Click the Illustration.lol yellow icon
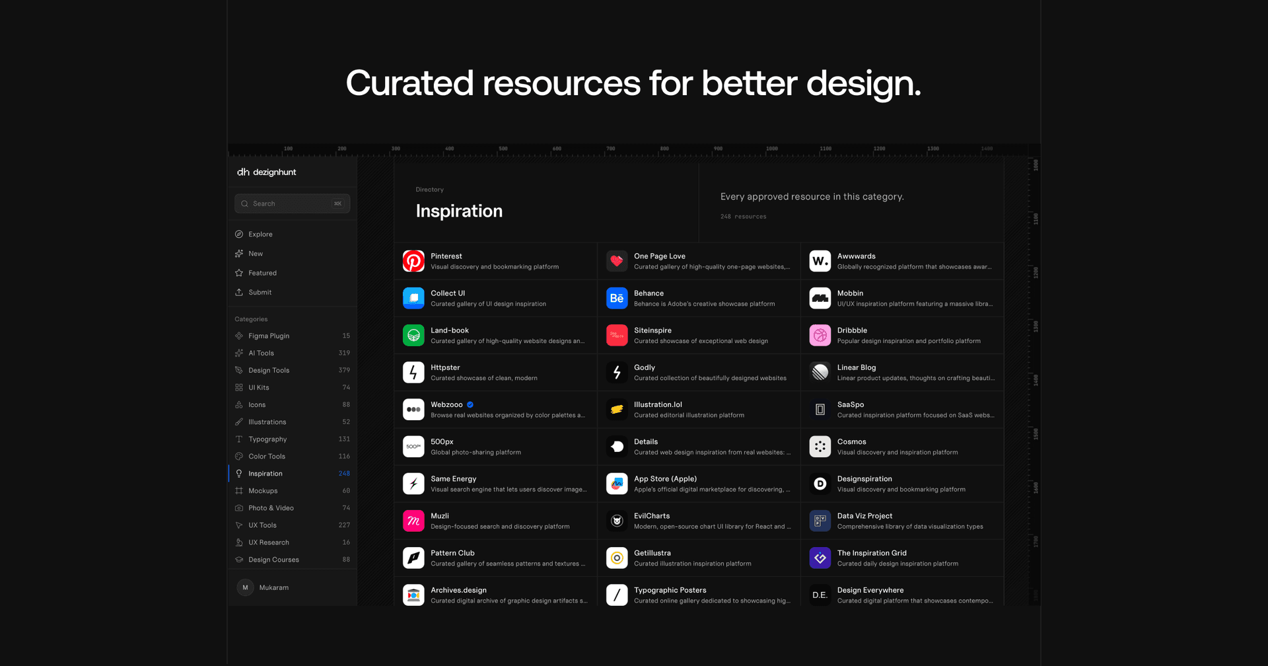 [x=617, y=410]
